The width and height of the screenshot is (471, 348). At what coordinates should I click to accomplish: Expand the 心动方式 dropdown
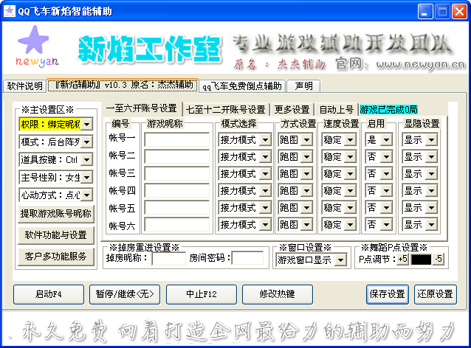(x=86, y=195)
